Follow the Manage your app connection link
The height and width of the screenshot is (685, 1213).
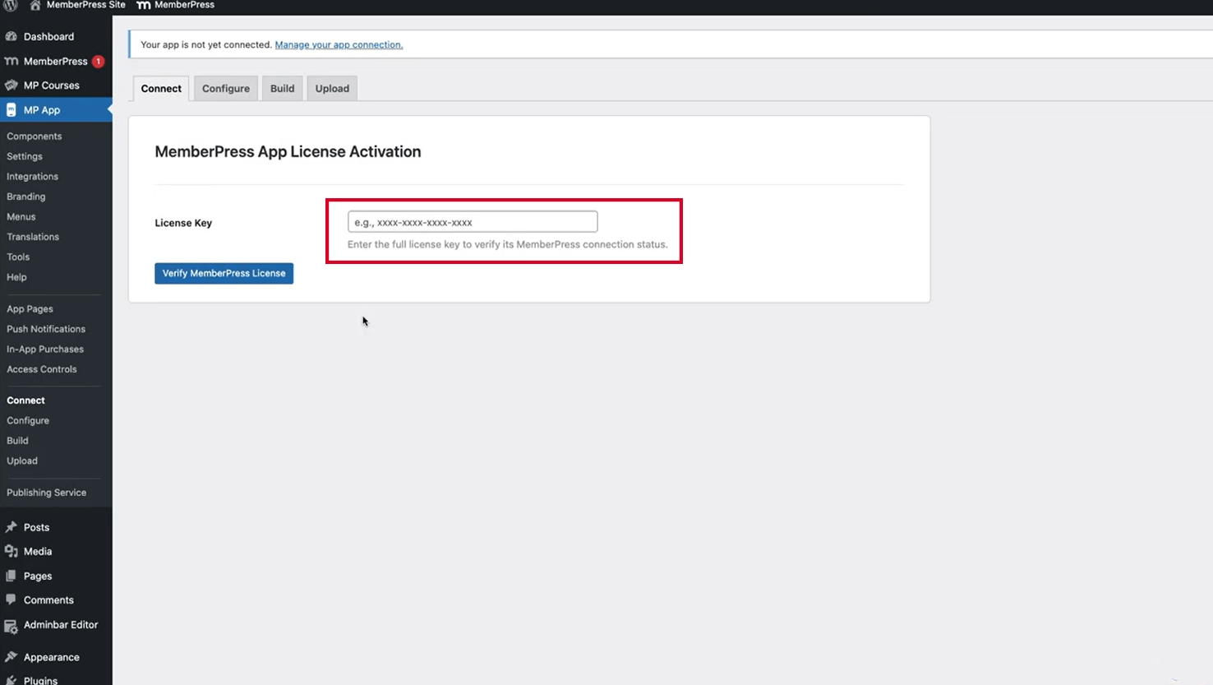pos(339,45)
